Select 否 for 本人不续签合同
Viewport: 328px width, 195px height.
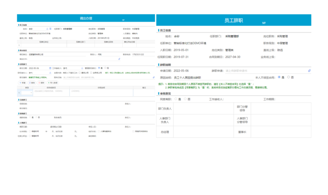tap(288, 77)
